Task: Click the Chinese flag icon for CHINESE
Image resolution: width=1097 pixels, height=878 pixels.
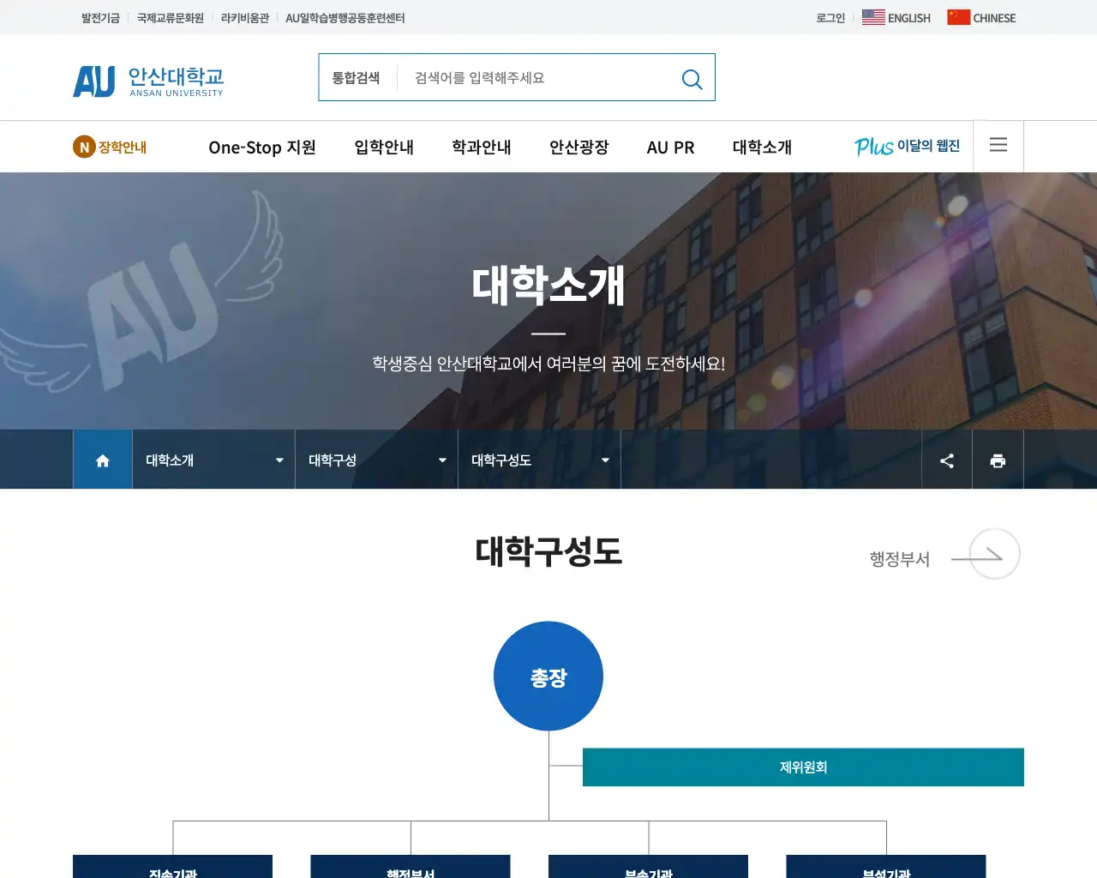Action: [957, 15]
